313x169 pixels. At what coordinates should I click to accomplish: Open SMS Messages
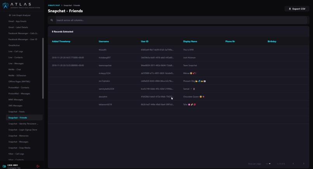pos(16,105)
